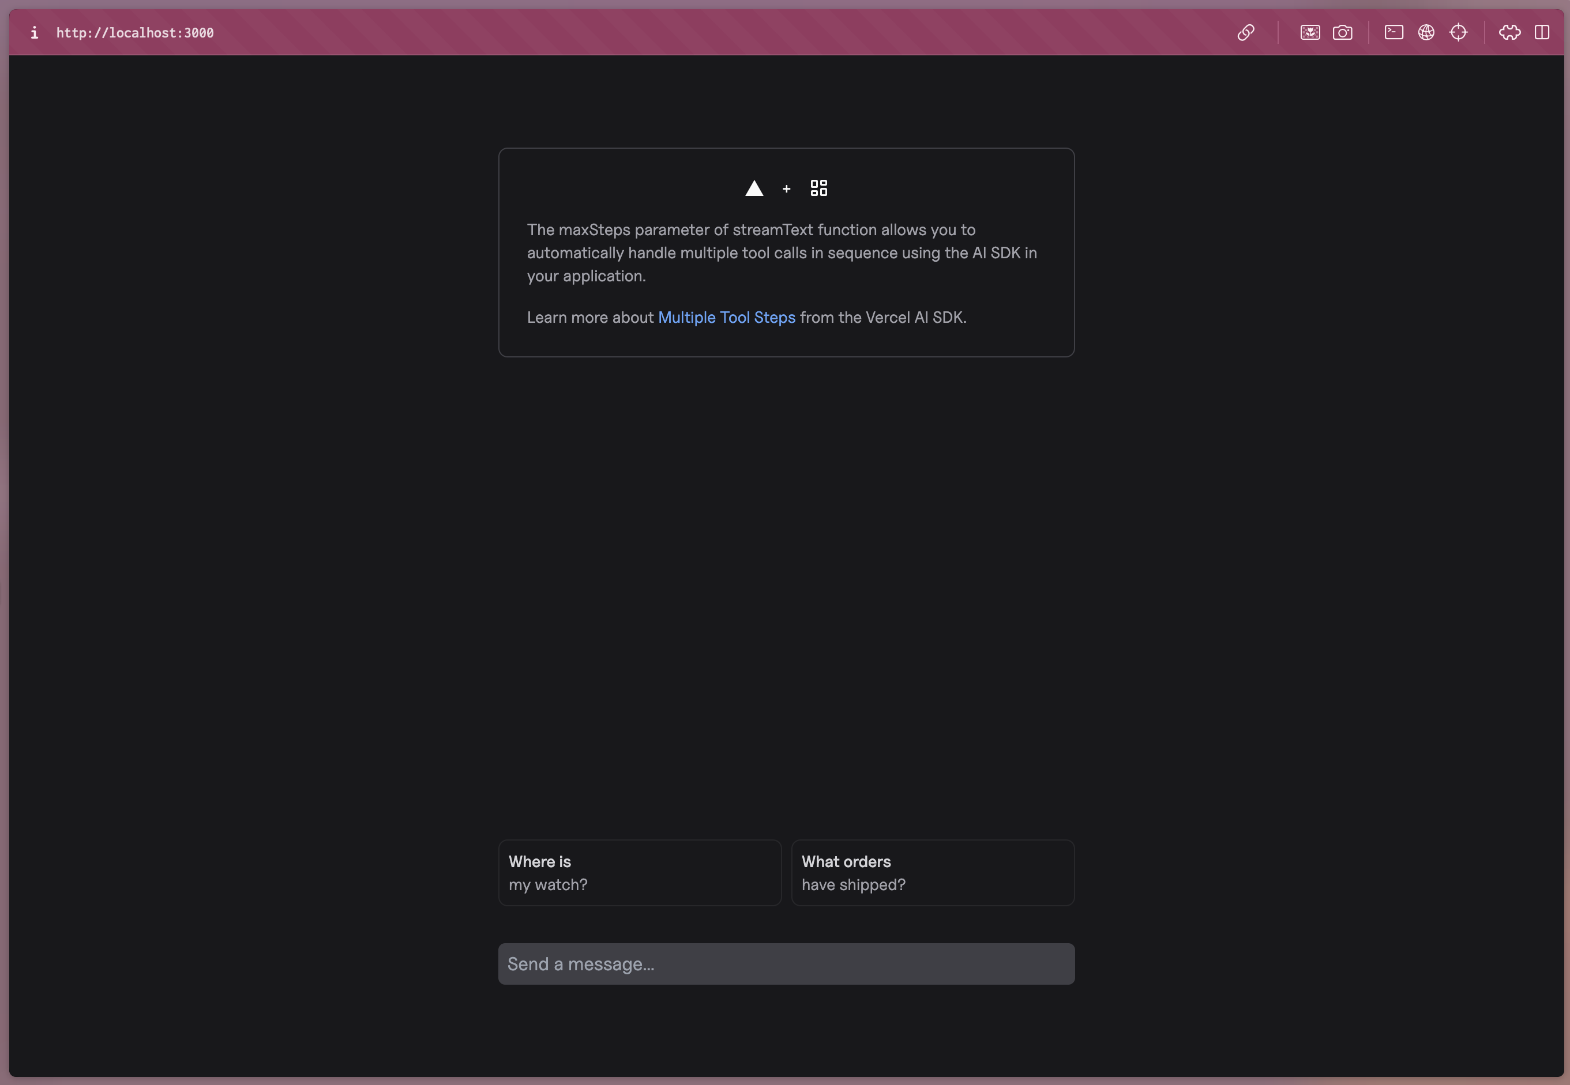Open the terminal icon in toolbar
Screen dimensions: 1570x1085
[x=1393, y=32]
